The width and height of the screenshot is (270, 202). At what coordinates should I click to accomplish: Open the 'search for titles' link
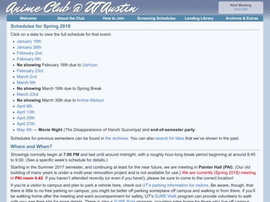[x=169, y=138]
